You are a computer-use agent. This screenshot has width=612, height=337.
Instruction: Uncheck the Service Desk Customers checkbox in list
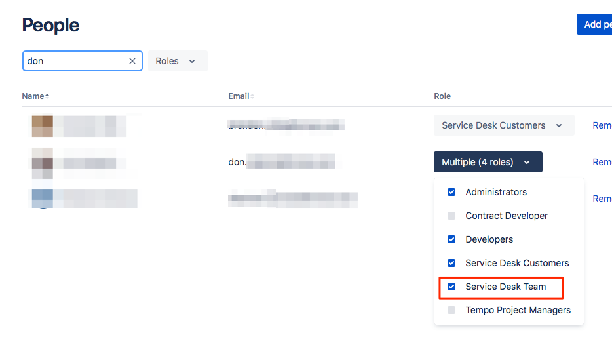pyautogui.click(x=451, y=263)
